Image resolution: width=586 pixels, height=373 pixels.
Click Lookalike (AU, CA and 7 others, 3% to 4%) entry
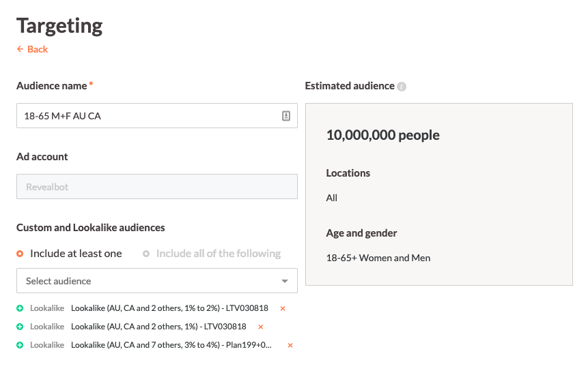[x=171, y=345]
